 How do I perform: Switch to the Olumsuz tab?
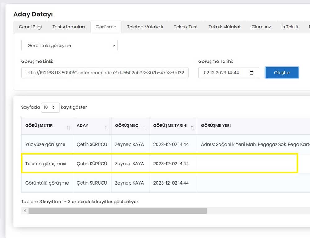click(x=261, y=27)
